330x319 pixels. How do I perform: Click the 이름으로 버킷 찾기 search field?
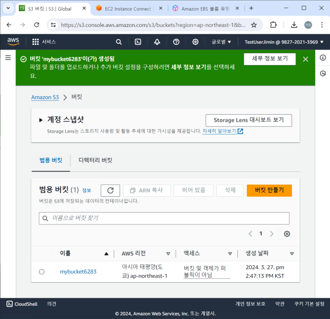164,218
